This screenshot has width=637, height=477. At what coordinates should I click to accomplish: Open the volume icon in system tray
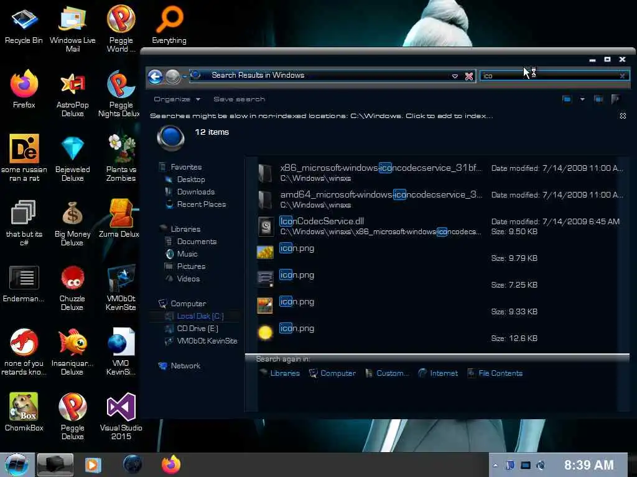pyautogui.click(x=541, y=465)
